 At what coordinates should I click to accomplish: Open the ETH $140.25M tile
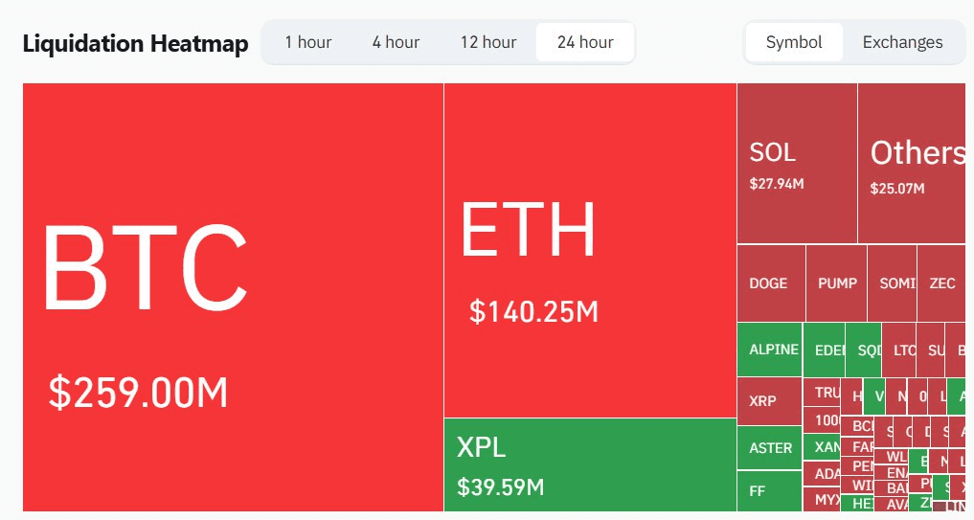pyautogui.click(x=590, y=249)
